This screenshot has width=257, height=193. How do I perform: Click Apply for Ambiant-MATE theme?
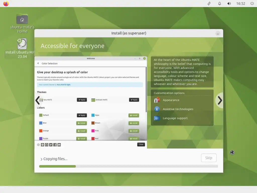pyautogui.click(x=134, y=100)
